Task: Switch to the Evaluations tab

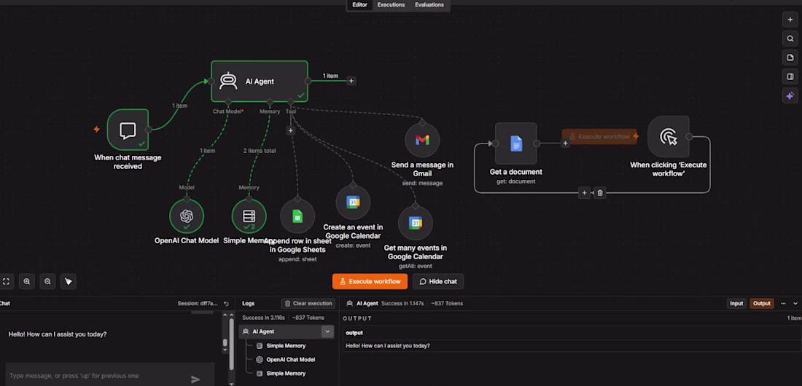Action: [429, 4]
